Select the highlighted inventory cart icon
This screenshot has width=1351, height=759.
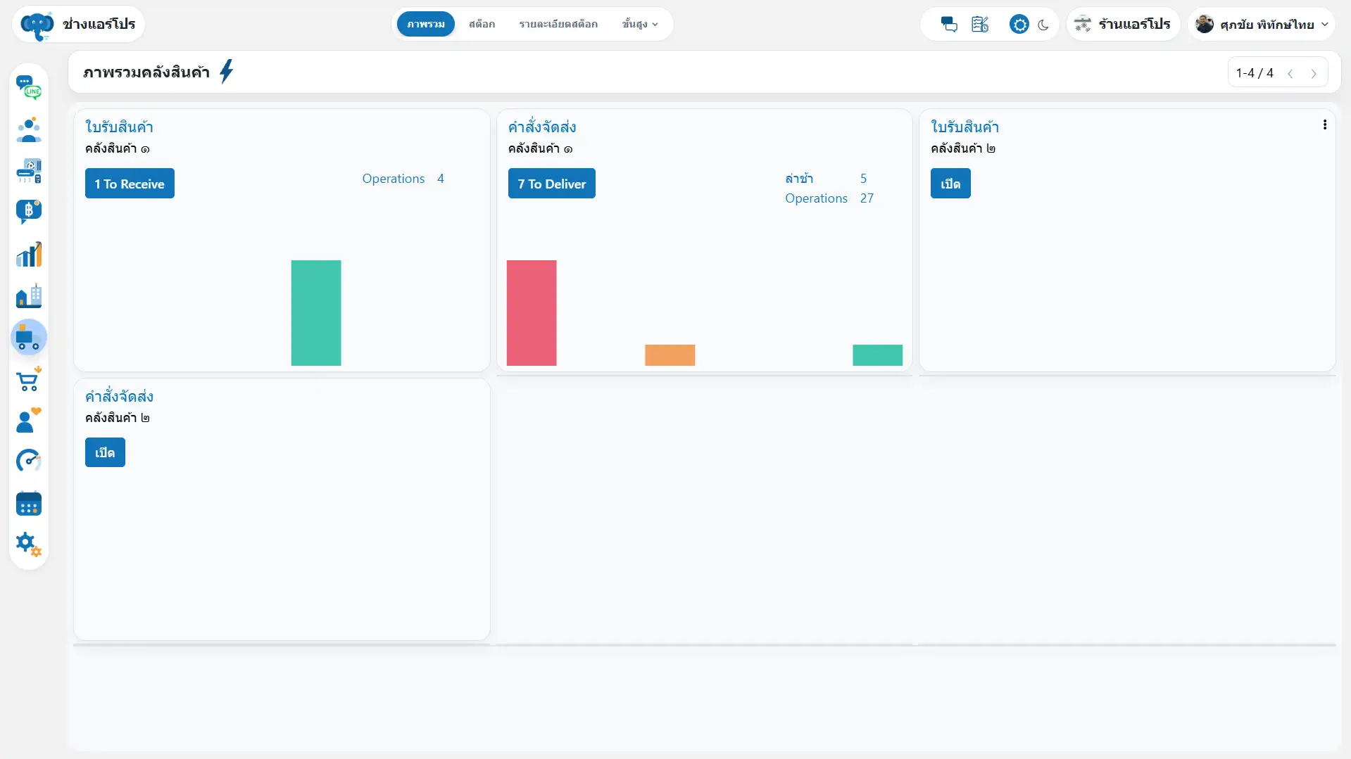[x=29, y=338]
